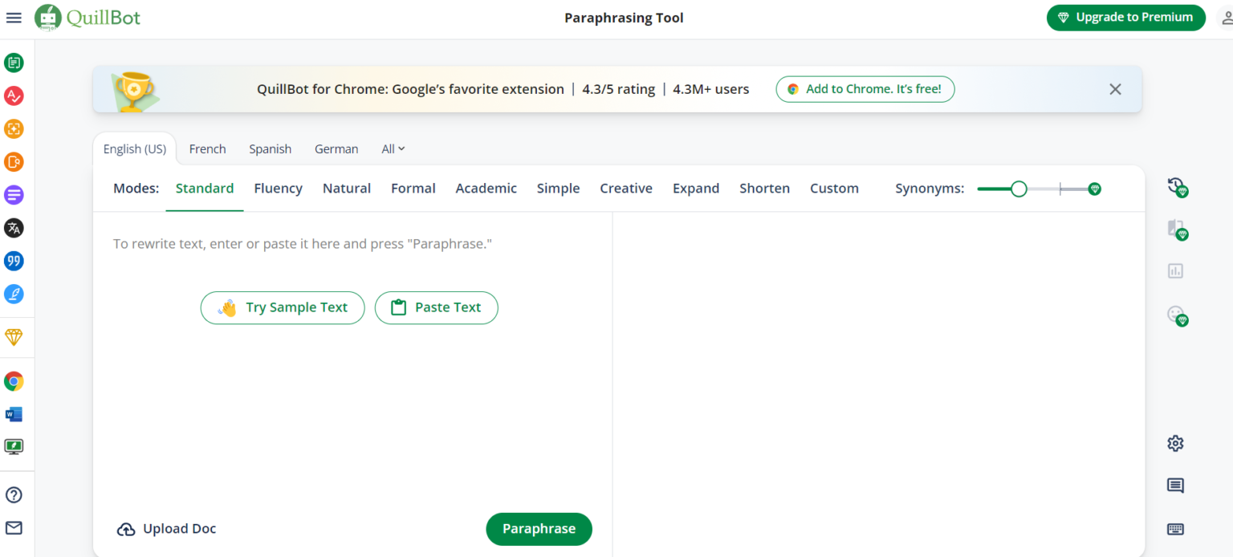The width and height of the screenshot is (1233, 557).
Task: Select the Academic mode tab
Action: (x=486, y=189)
